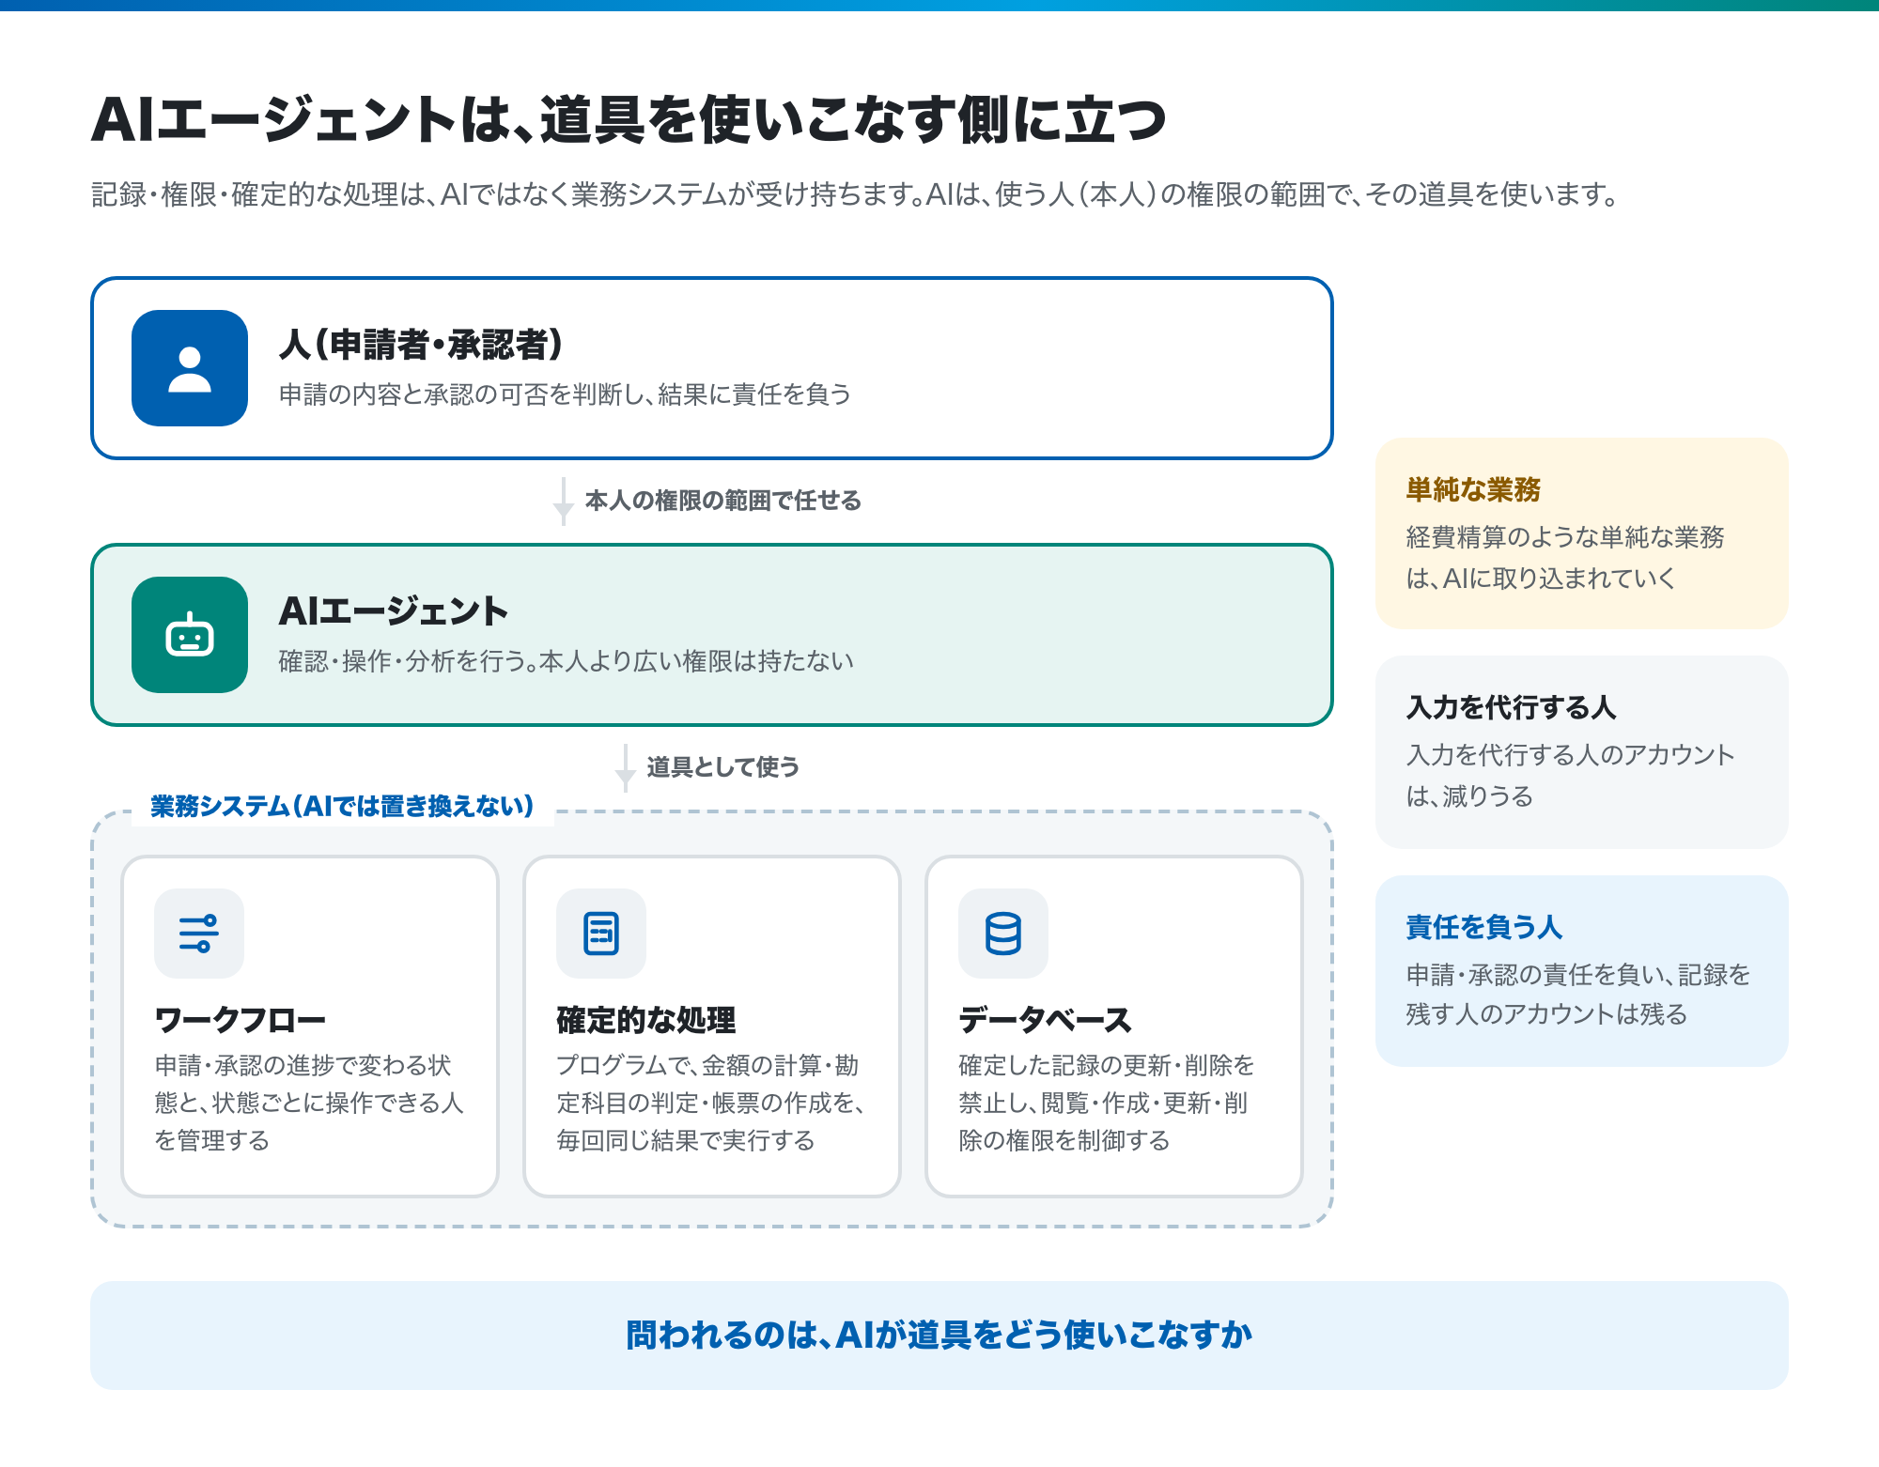Screen dimensions: 1879x1467
Task: Click the blue person icon
Action: [x=190, y=368]
